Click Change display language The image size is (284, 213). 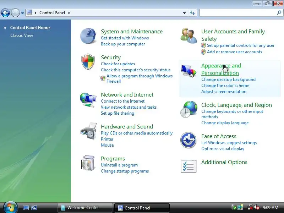click(225, 123)
